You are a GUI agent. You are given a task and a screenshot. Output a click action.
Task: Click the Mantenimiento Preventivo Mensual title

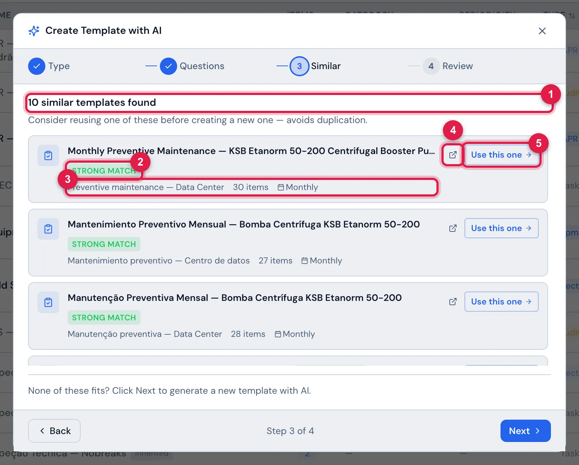pyautogui.click(x=244, y=224)
